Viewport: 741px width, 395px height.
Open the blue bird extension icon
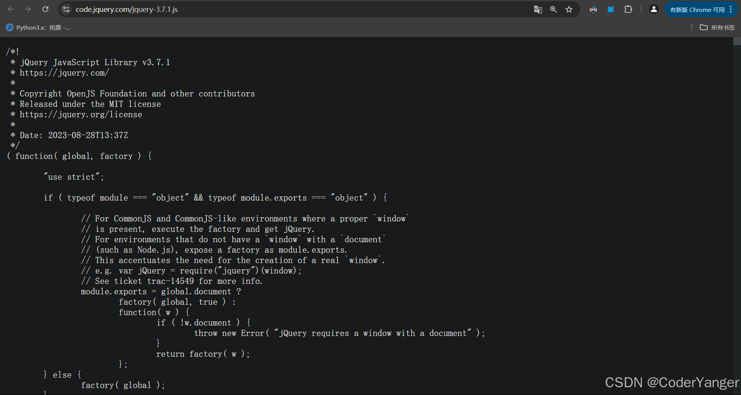(610, 10)
